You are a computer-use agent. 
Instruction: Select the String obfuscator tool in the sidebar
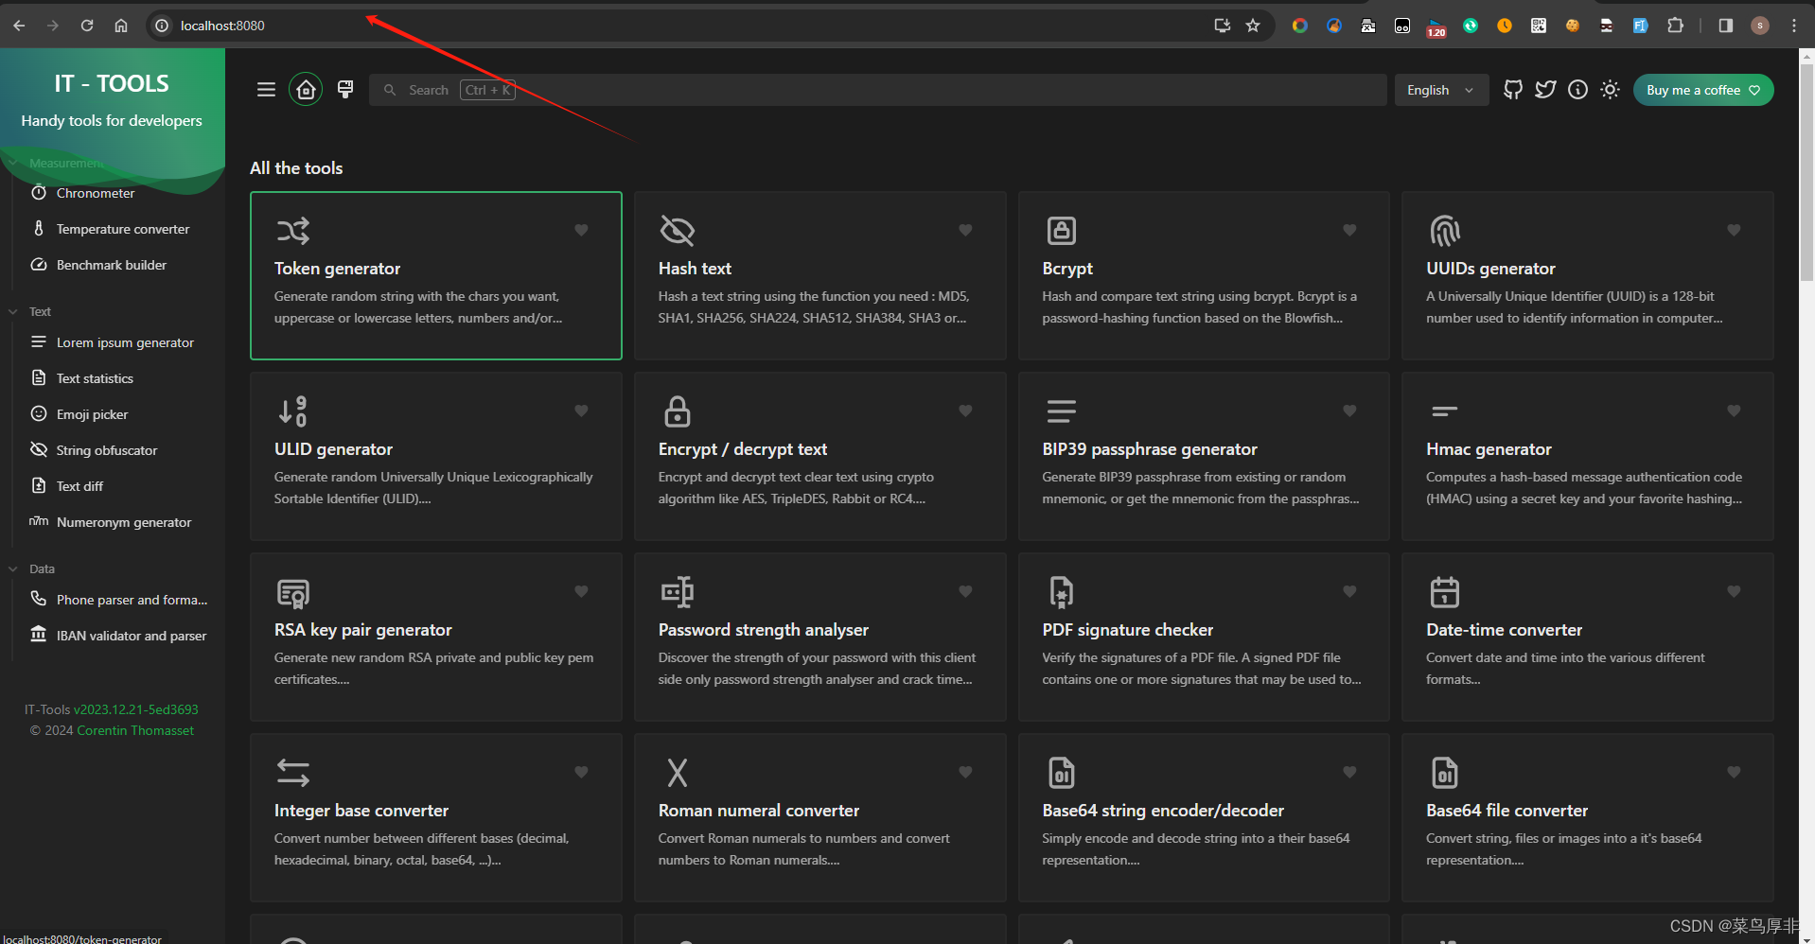(105, 450)
